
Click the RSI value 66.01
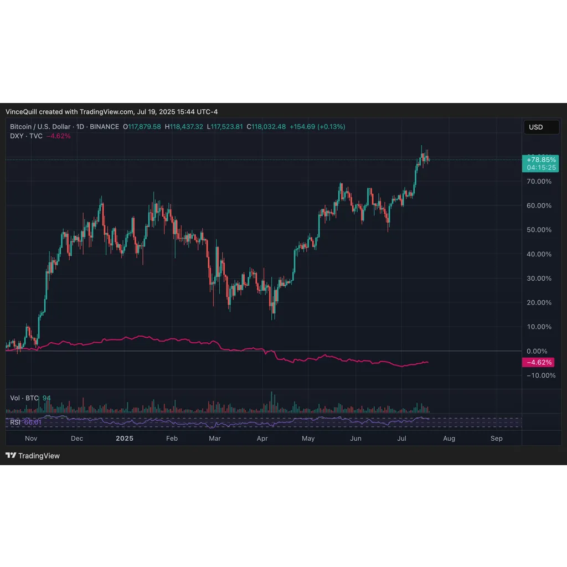[33, 422]
